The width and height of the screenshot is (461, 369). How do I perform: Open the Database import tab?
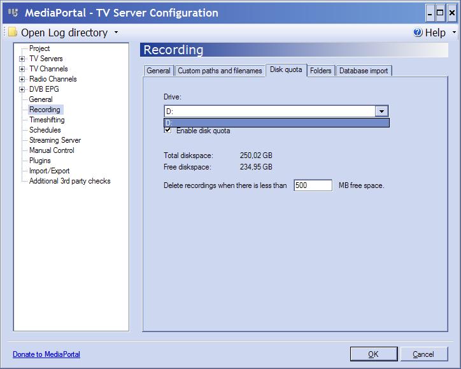click(364, 71)
